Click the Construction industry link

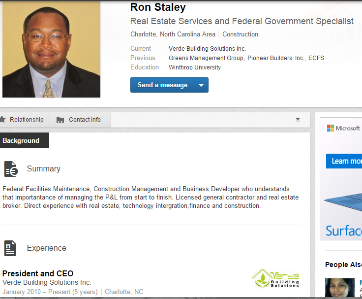(240, 34)
